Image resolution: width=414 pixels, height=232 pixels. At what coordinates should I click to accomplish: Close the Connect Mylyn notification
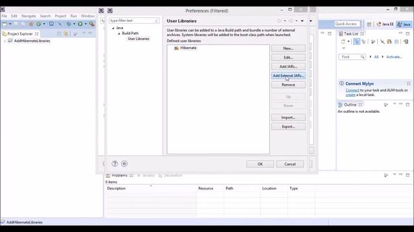408,84
